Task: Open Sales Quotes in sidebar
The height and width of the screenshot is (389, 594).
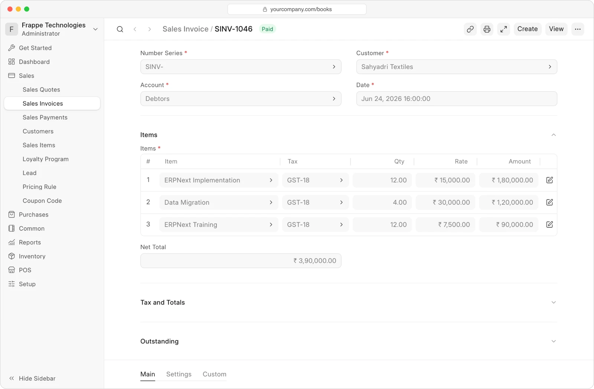Action: pos(52,89)
